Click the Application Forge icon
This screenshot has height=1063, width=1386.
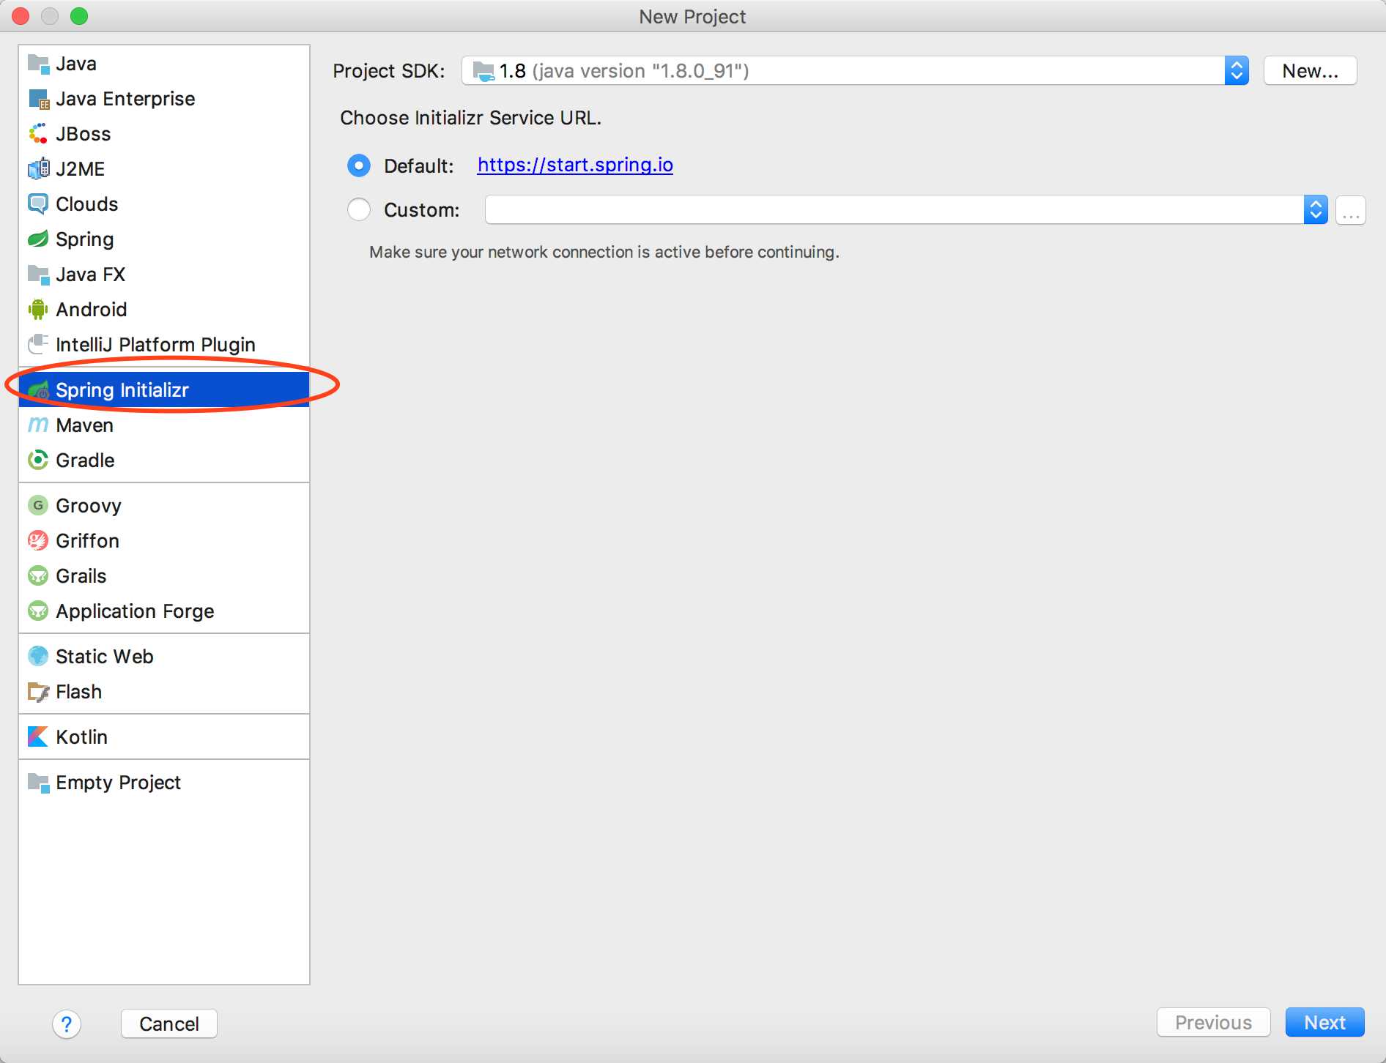(x=38, y=611)
